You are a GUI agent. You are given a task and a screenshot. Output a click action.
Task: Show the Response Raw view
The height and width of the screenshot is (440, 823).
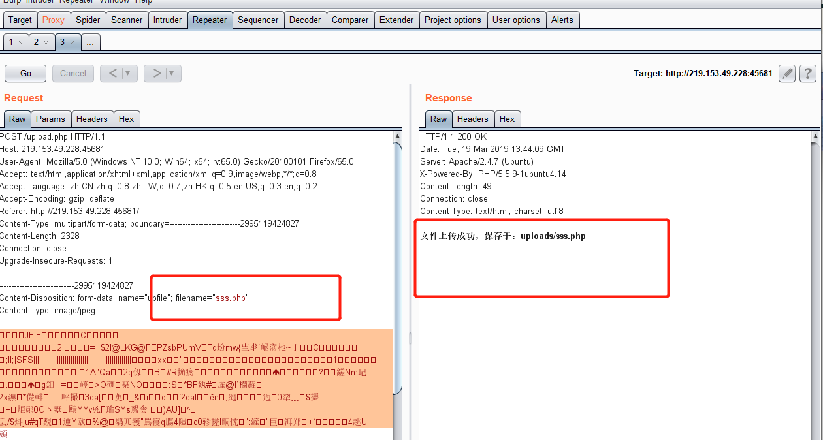click(439, 119)
